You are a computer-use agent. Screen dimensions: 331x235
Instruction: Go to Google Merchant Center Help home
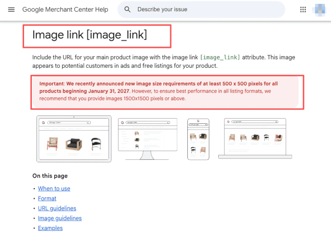tap(65, 10)
